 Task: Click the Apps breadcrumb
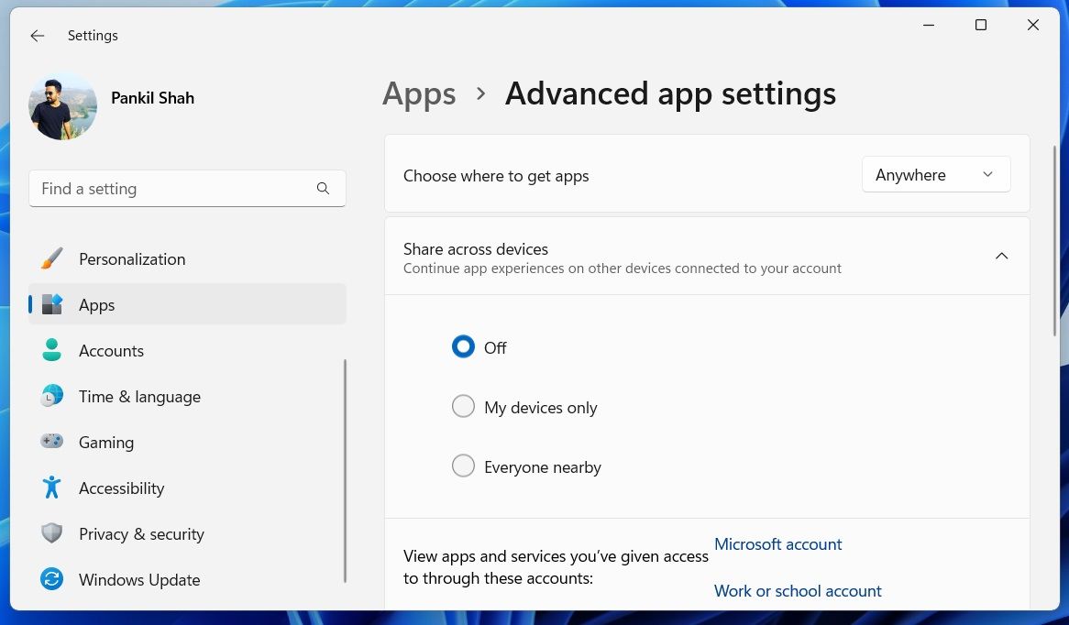[x=419, y=94]
